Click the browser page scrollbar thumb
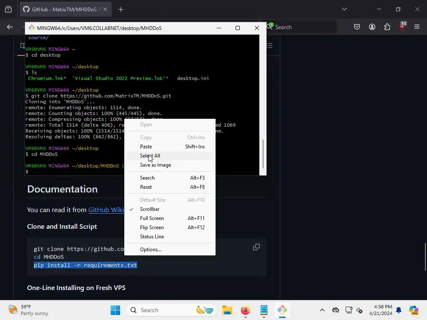Screen dimensions: 427x320 (x=425, y=257)
